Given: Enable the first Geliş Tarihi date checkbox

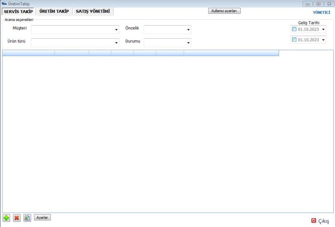Looking at the screenshot, I should click(294, 29).
